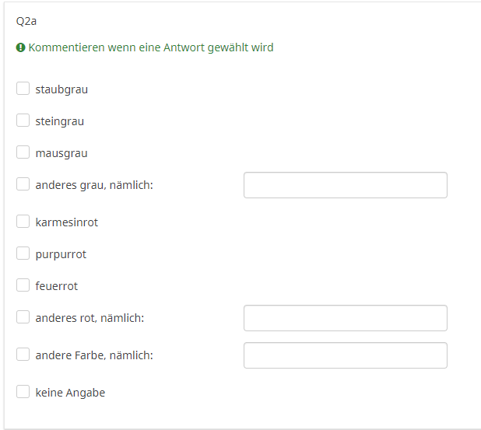Click the 'andere Farbe, nämlich' text input
This screenshot has width=481, height=430.
click(x=345, y=355)
